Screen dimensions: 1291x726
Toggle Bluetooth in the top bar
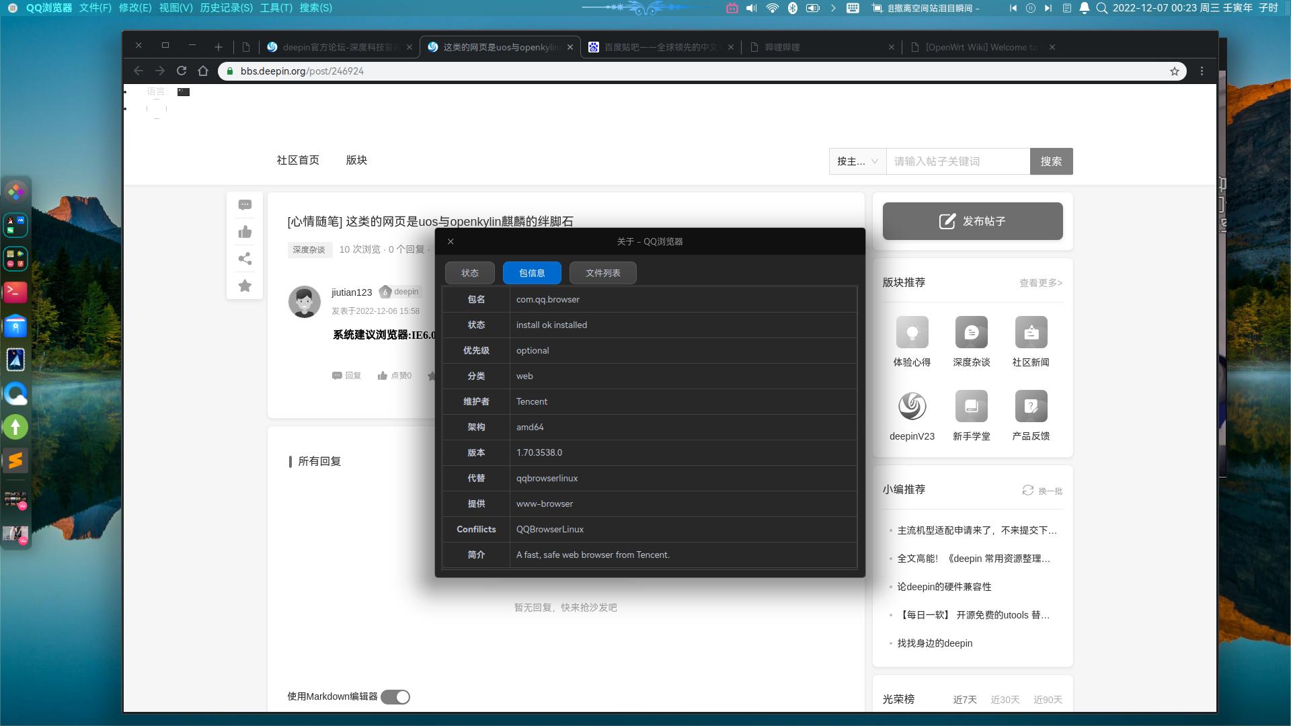point(793,8)
